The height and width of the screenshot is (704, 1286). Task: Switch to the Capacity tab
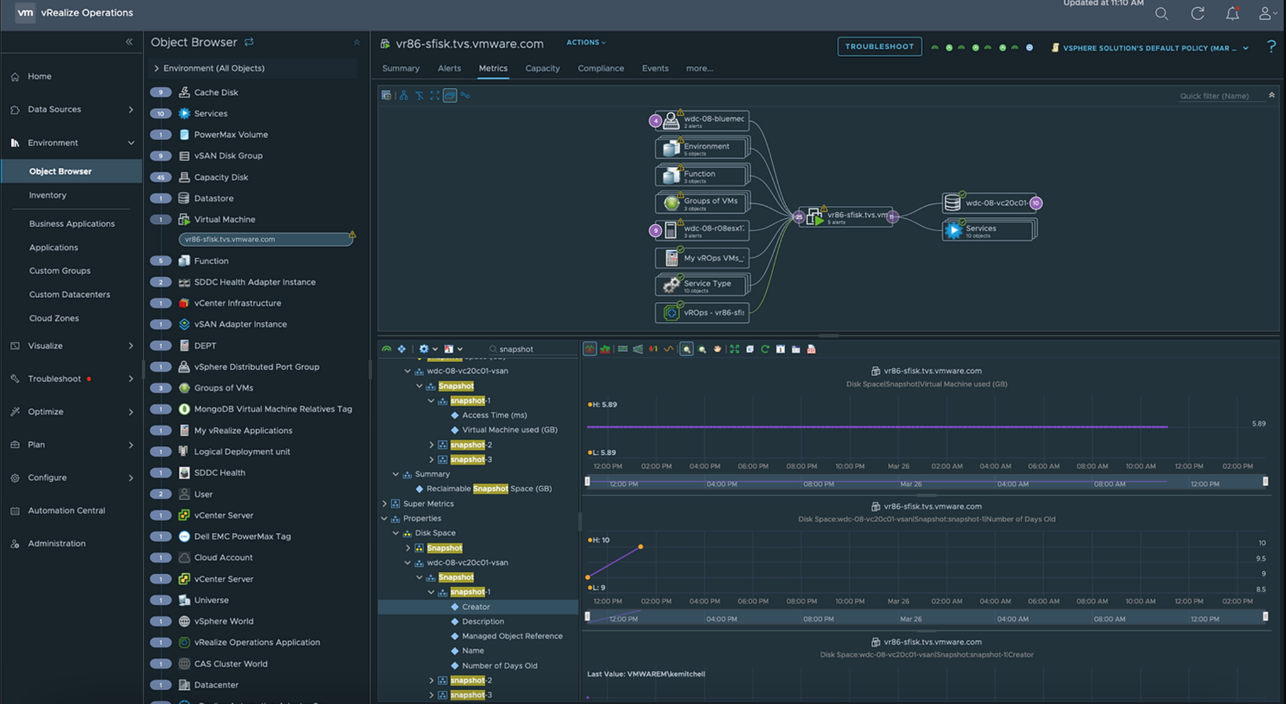click(543, 68)
